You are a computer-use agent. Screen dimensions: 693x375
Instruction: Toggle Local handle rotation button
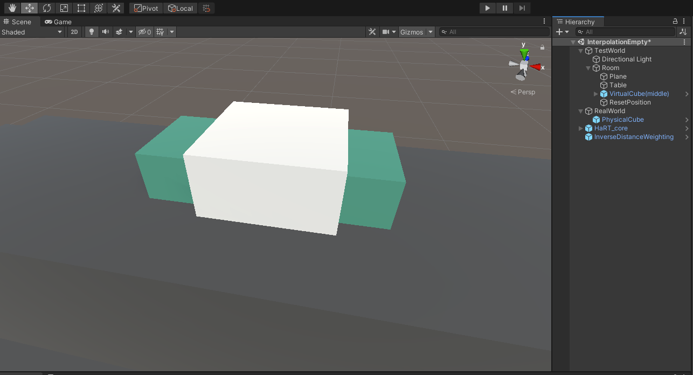[x=181, y=8]
